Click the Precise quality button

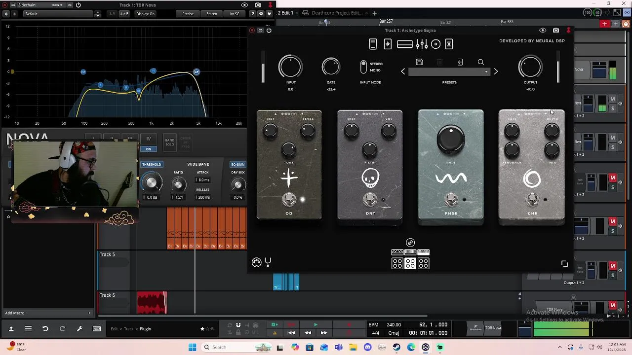tap(188, 14)
